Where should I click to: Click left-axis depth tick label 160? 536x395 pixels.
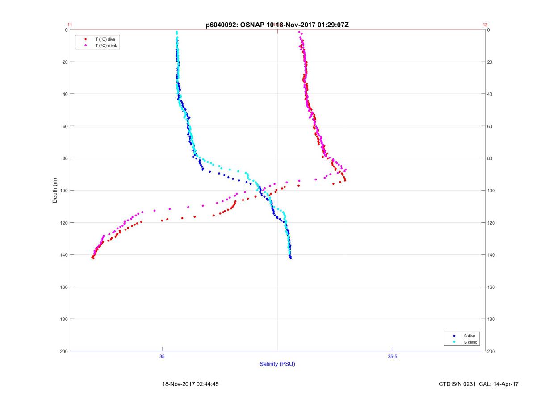click(63, 287)
